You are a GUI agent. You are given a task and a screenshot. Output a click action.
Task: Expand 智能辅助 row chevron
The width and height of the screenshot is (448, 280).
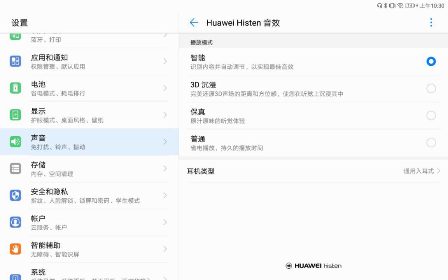click(x=165, y=249)
